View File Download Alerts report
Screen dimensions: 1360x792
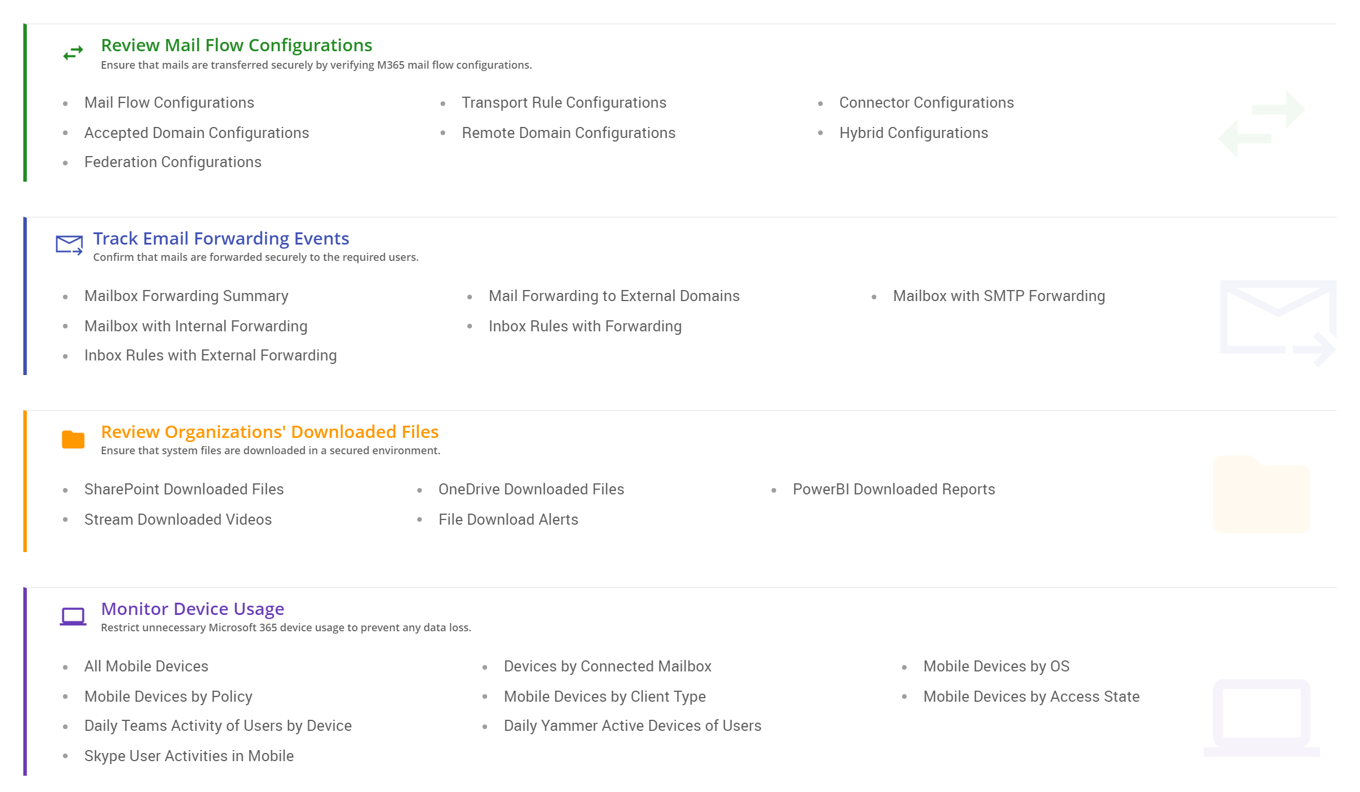[508, 519]
